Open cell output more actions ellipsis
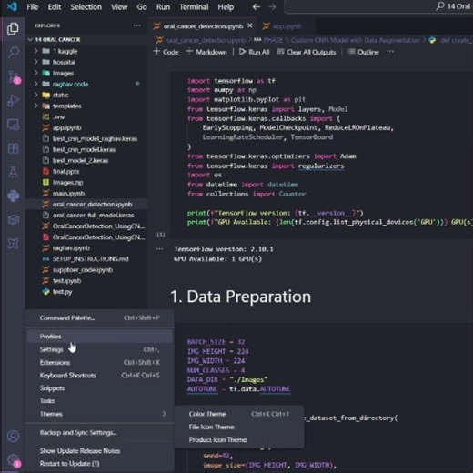 [159, 249]
